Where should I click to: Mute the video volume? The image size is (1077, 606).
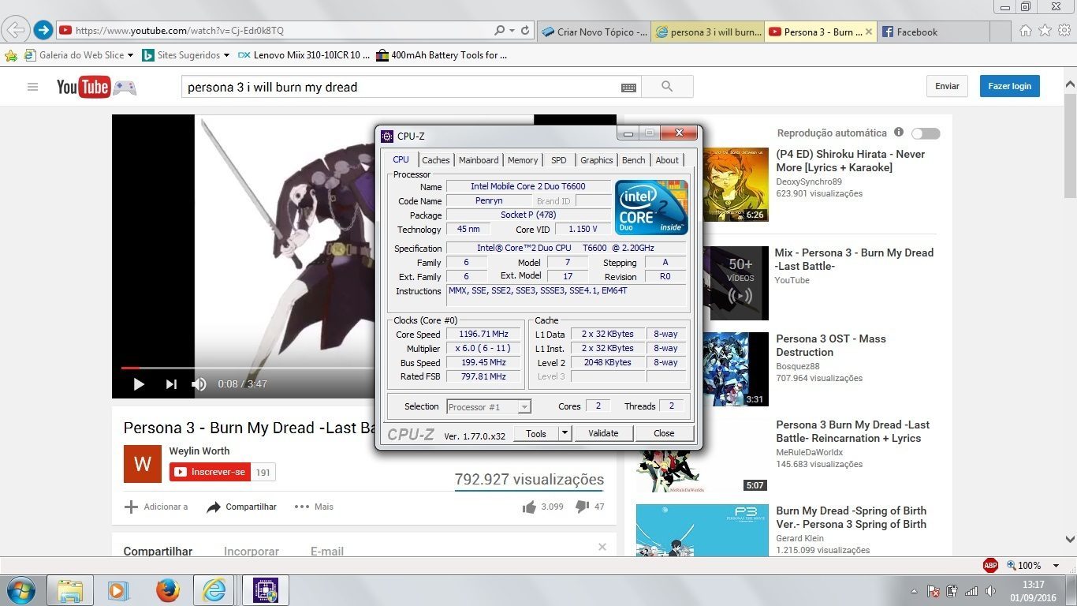click(x=199, y=384)
